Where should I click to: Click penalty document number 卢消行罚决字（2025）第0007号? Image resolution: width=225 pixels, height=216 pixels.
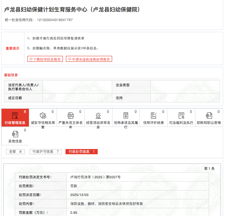95,177
